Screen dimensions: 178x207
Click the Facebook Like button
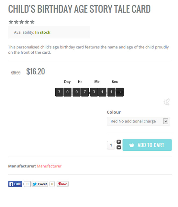pyautogui.click(x=15, y=184)
